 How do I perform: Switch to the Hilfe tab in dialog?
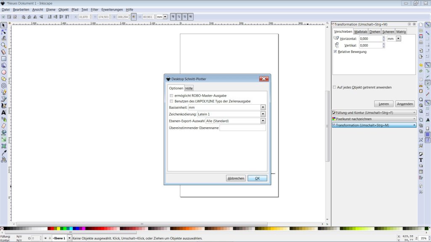pos(189,88)
